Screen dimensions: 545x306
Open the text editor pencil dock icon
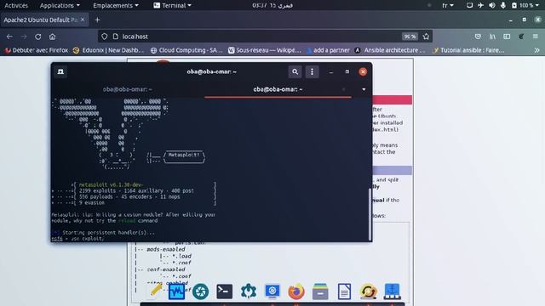click(x=155, y=291)
